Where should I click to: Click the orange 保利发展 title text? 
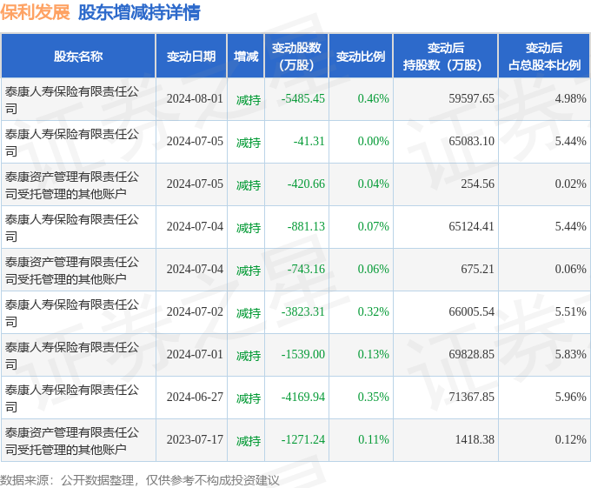click(x=35, y=12)
